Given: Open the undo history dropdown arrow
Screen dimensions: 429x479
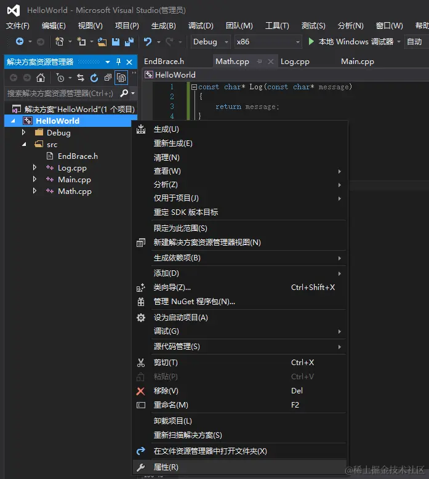Looking at the screenshot, I should (158, 41).
